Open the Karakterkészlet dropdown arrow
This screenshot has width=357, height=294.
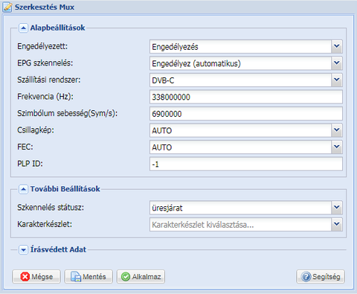(337, 224)
